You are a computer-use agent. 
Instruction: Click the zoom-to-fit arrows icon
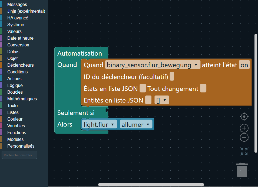coord(244,151)
